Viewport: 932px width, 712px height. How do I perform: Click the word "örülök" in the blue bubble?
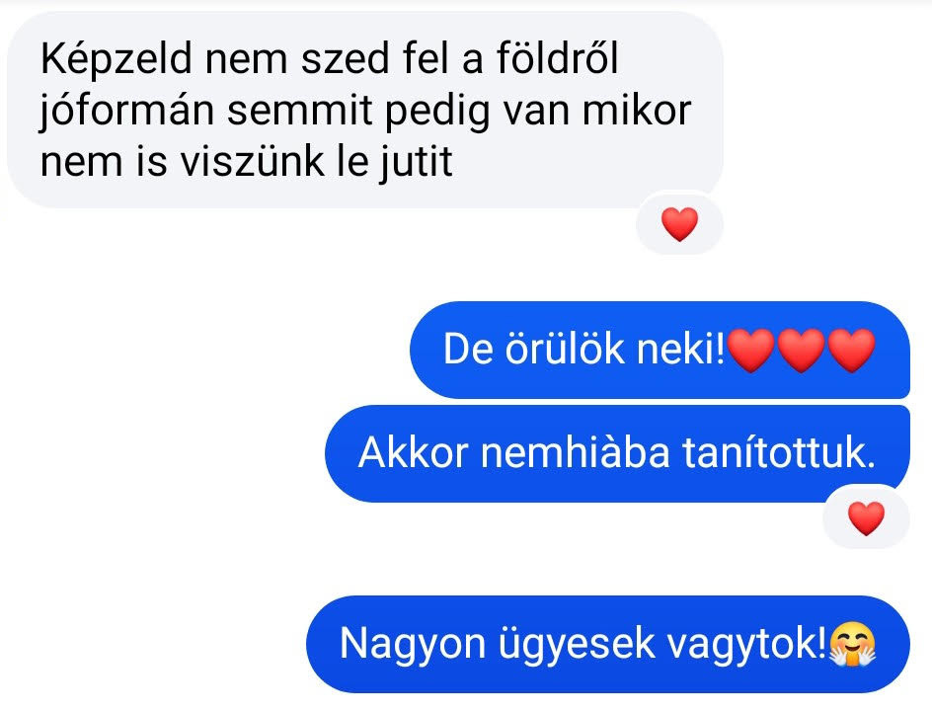pos(565,349)
